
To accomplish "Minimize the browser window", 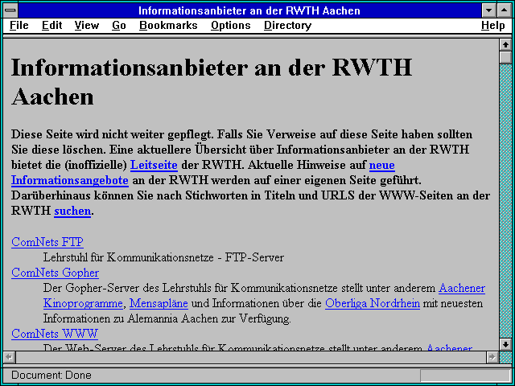I will pos(489,10).
